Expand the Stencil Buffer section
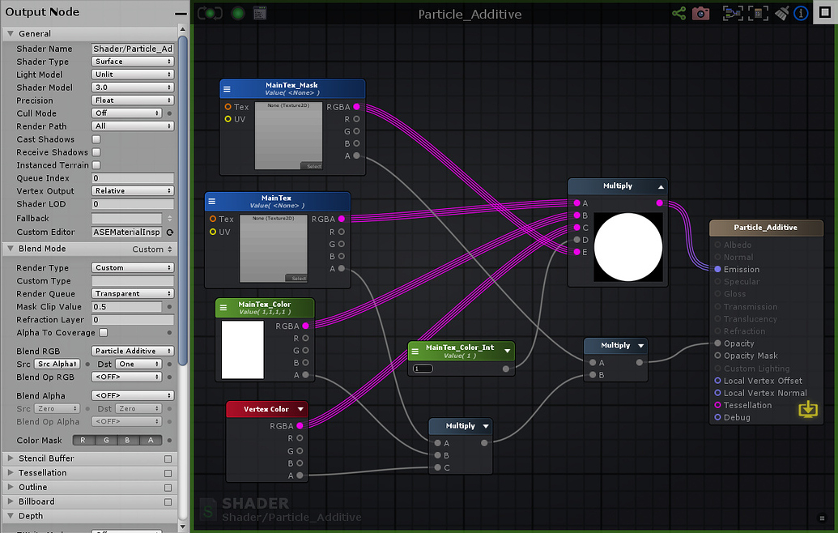838x533 pixels. [x=38, y=458]
